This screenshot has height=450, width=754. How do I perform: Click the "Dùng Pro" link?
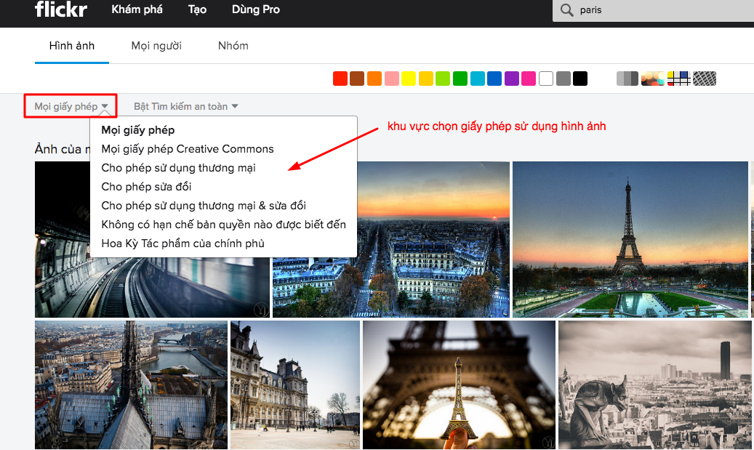tap(255, 9)
